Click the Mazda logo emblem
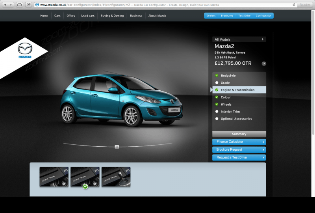315x213 pixels. click(25, 50)
